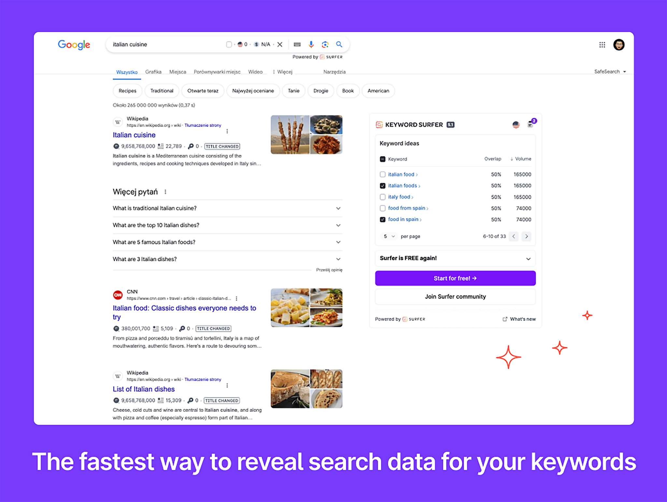The width and height of the screenshot is (667, 502).
Task: Click the Google apps grid icon
Action: (602, 44)
